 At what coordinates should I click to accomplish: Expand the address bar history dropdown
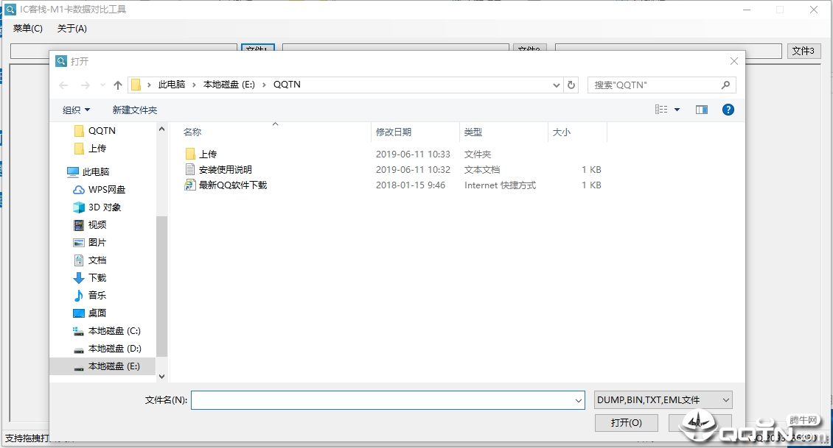(557, 85)
